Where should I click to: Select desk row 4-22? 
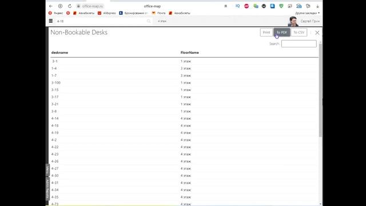[x=184, y=147]
